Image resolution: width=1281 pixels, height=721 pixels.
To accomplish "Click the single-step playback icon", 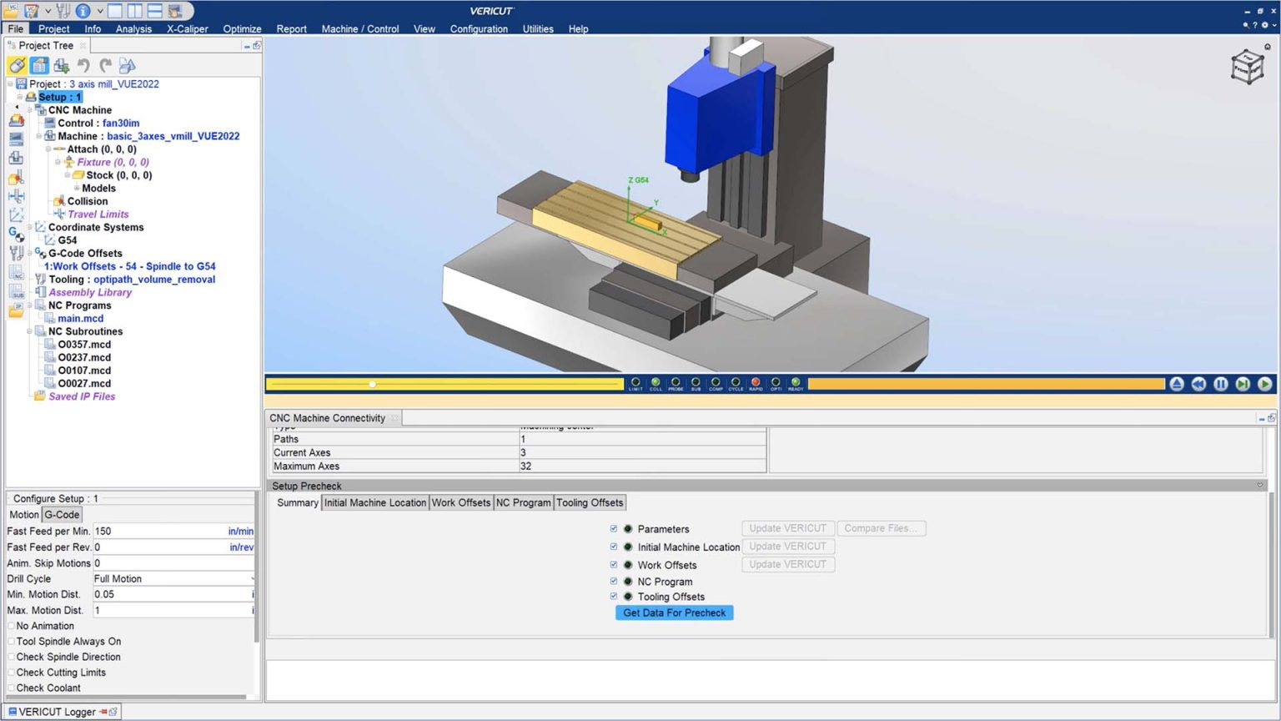I will point(1242,384).
